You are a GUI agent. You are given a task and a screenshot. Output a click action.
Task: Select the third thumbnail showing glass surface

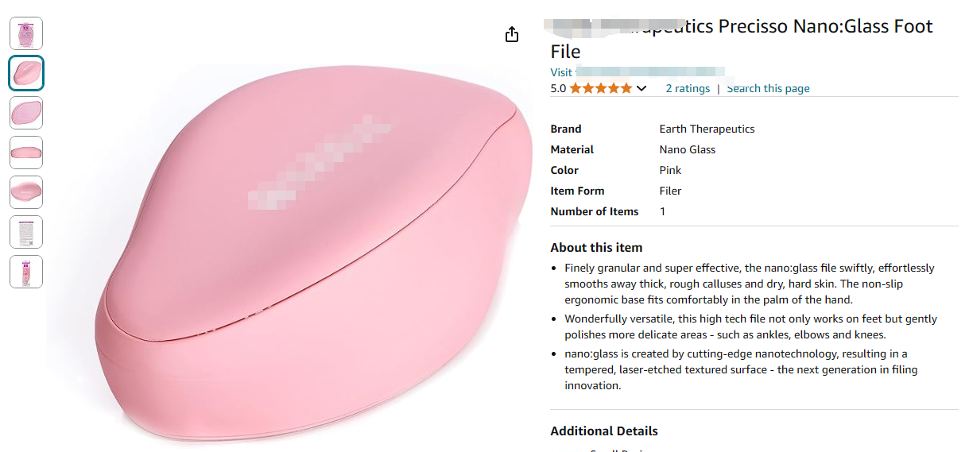point(26,113)
